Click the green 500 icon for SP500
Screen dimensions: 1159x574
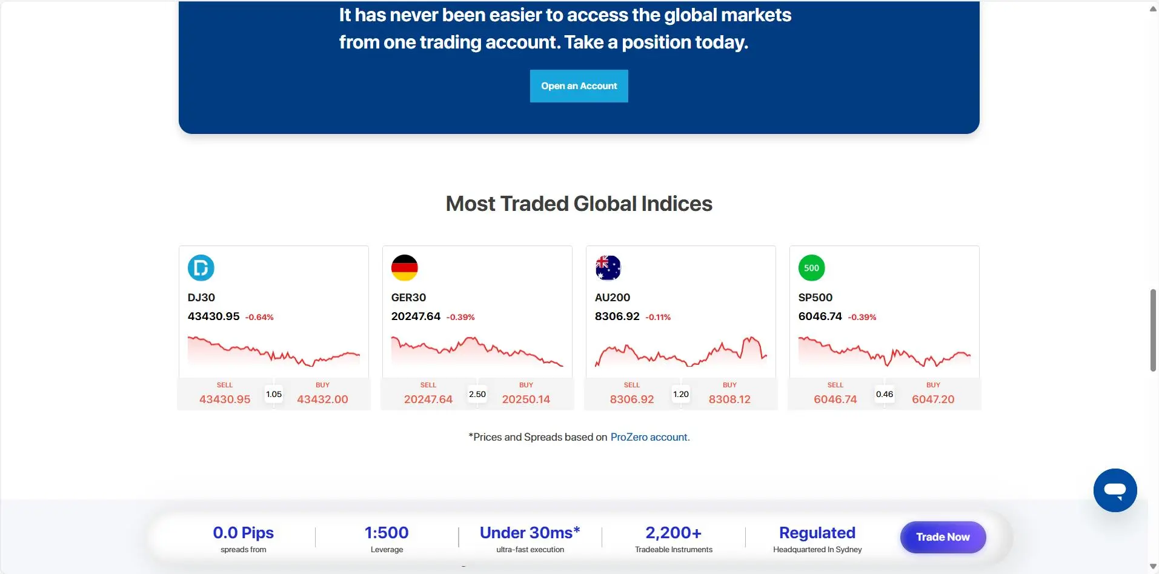812,268
